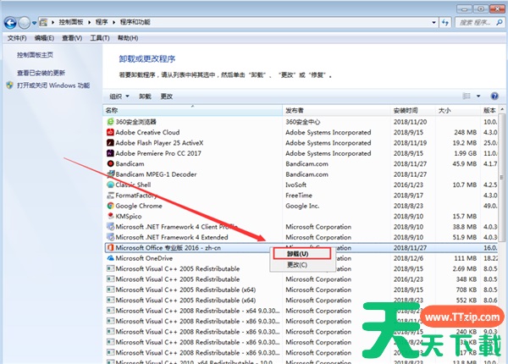Open 打开或关闭 Windows 功能 link
The width and height of the screenshot is (508, 364).
[53, 85]
